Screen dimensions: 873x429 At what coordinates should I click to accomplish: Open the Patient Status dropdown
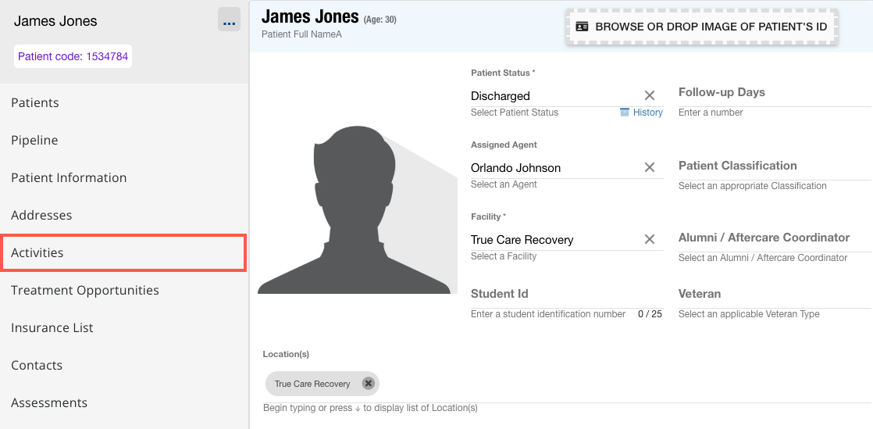[554, 96]
